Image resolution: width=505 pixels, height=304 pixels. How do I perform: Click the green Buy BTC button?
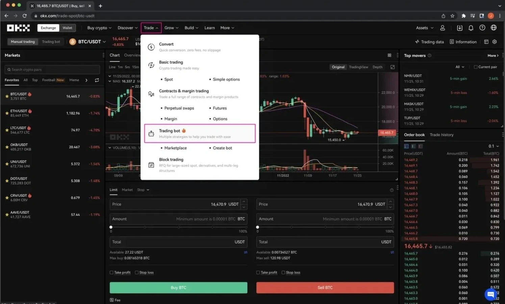point(178,288)
